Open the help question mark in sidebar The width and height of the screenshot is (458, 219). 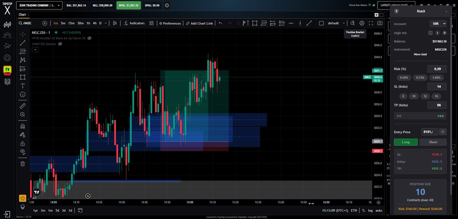click(7, 81)
